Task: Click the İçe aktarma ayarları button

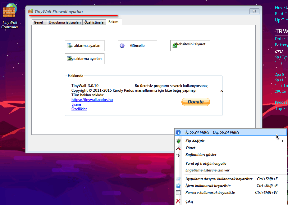Action: [85, 46]
